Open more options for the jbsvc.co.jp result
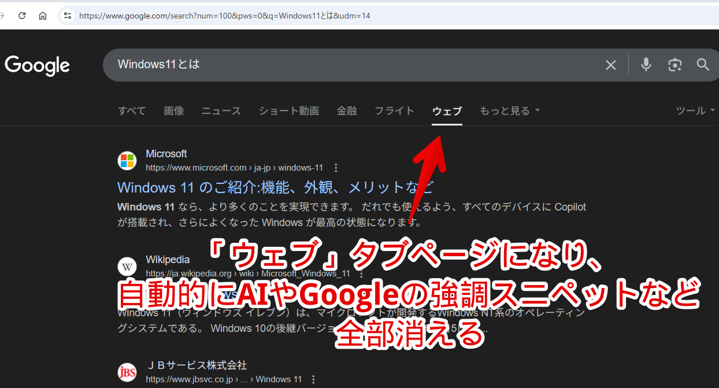Viewport: 719px width, 388px height. pos(314,379)
